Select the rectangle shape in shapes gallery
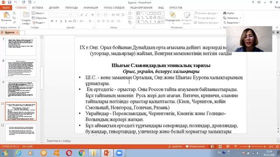 point(150,14)
